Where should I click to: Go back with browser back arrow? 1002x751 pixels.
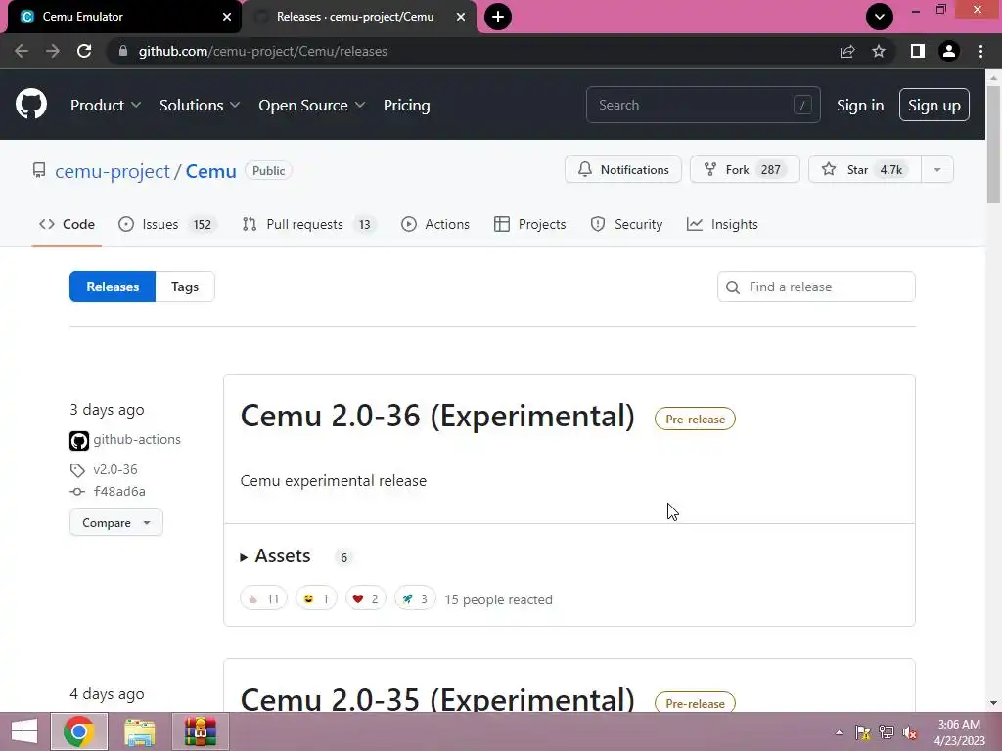(22, 51)
